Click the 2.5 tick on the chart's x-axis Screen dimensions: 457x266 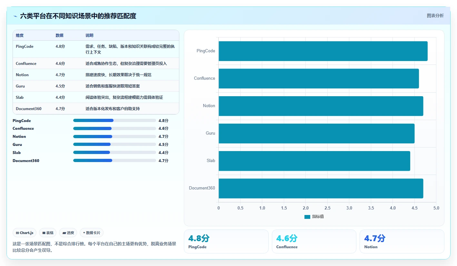tap(327, 208)
